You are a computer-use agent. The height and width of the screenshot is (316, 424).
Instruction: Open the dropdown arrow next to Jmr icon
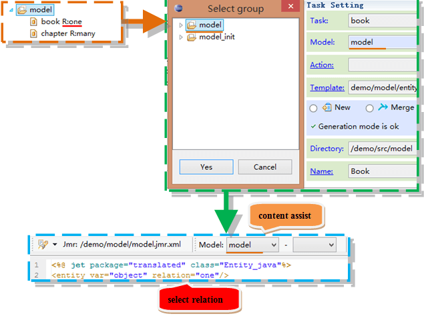(55, 245)
